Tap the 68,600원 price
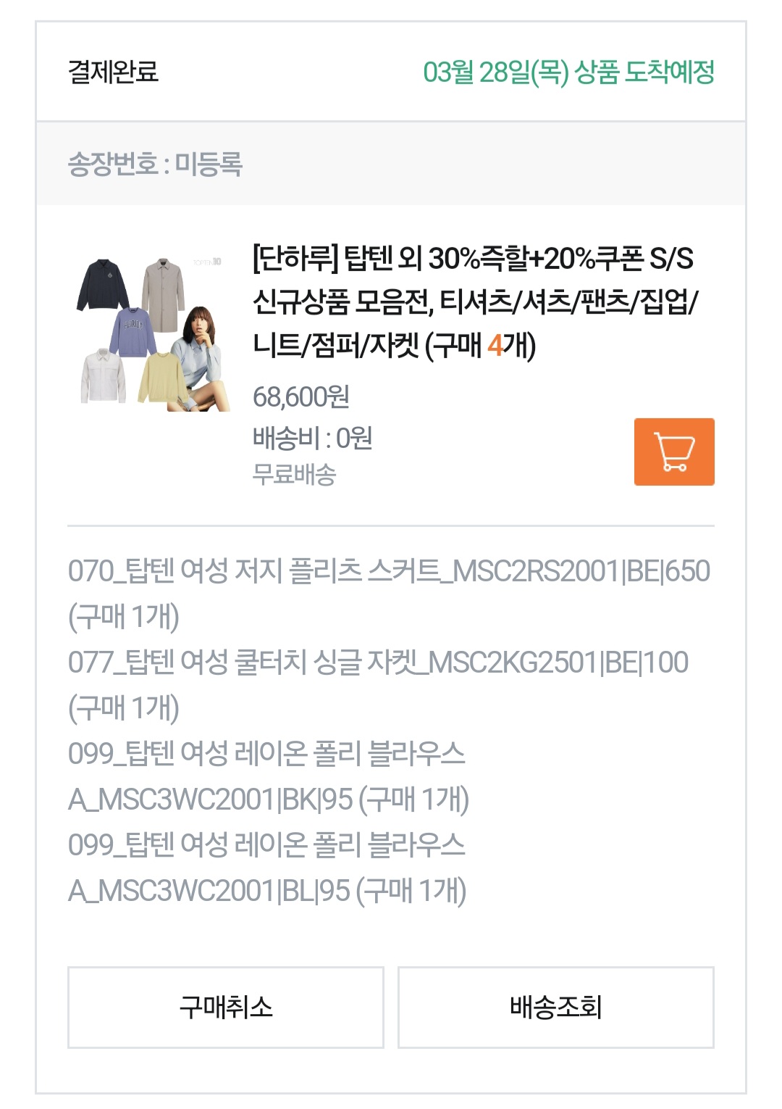 click(x=301, y=396)
